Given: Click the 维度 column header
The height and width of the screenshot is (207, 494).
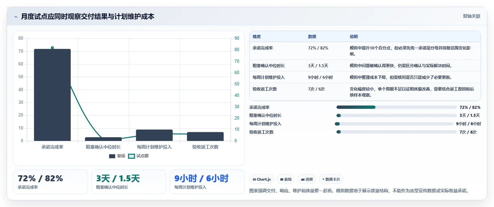Looking at the screenshot, I should click(x=257, y=36).
